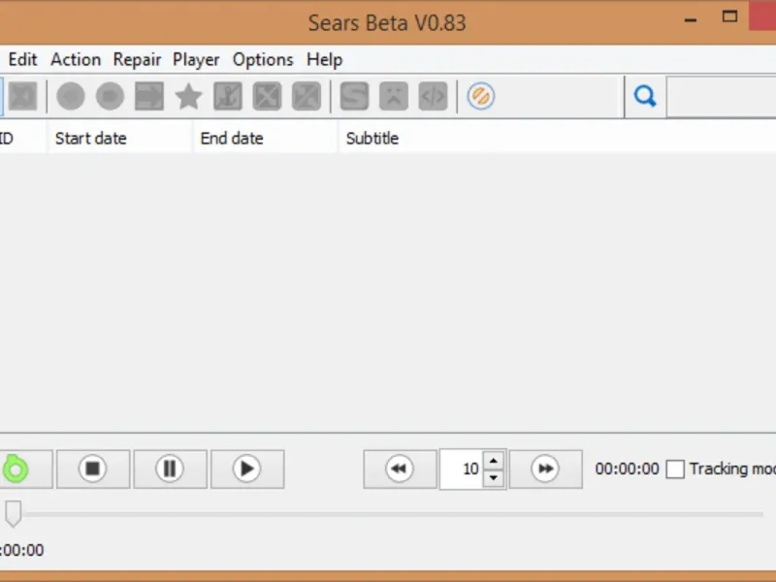This screenshot has width=776, height=582.
Task: Rewind using the double-left arrow button
Action: point(400,469)
